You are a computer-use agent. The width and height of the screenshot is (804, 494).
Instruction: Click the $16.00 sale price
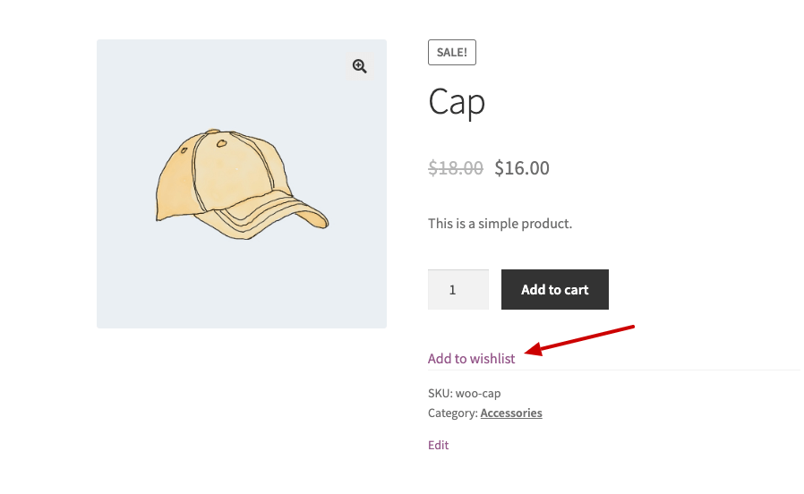click(x=521, y=167)
